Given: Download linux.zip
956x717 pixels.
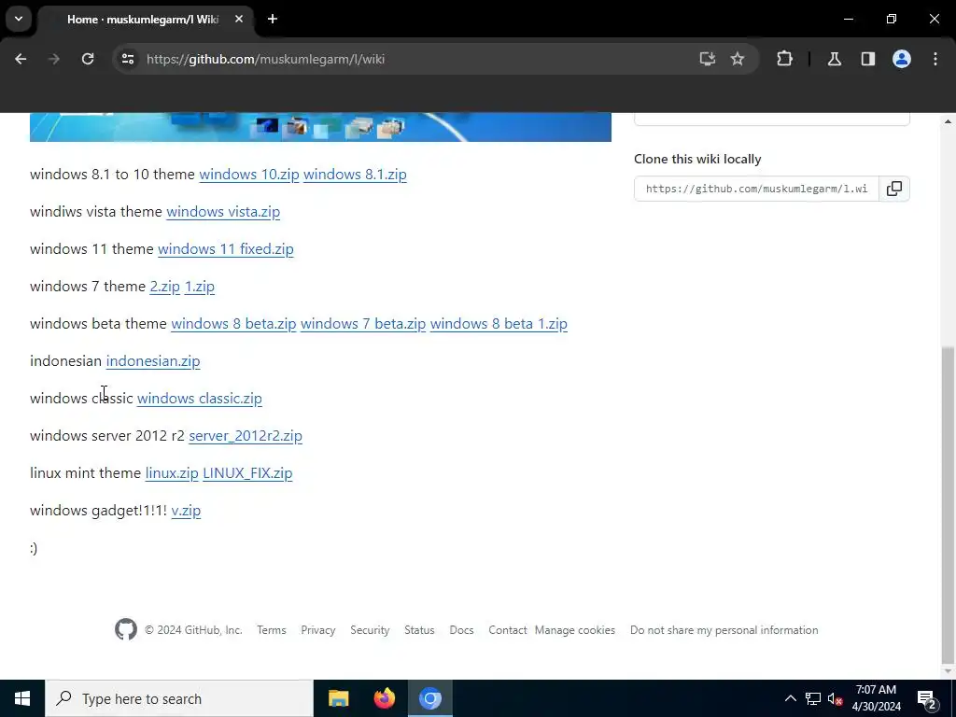Looking at the screenshot, I should tap(172, 473).
